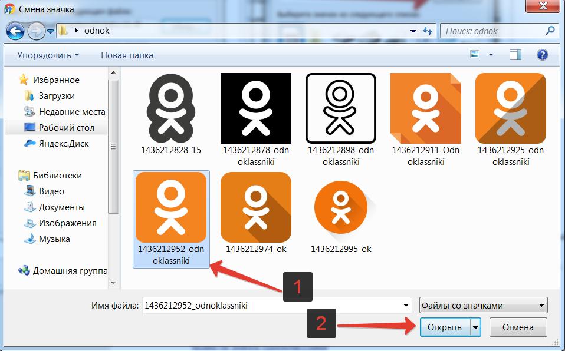Expand the address bar history dropdown arrow
Viewport: 565px width, 351px height.
(413, 31)
